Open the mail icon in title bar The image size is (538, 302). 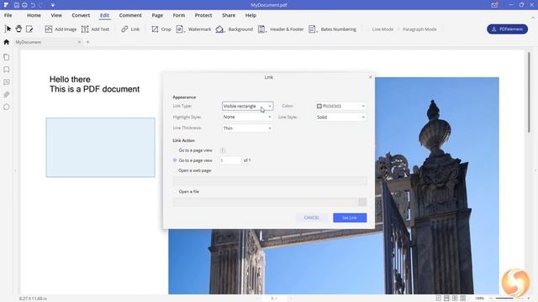click(x=494, y=5)
